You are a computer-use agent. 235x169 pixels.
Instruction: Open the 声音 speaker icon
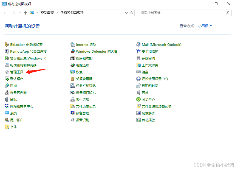click(x=138, y=92)
